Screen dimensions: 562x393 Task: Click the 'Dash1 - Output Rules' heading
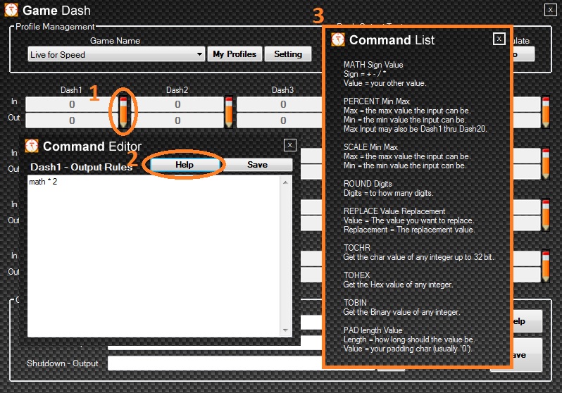(x=82, y=167)
